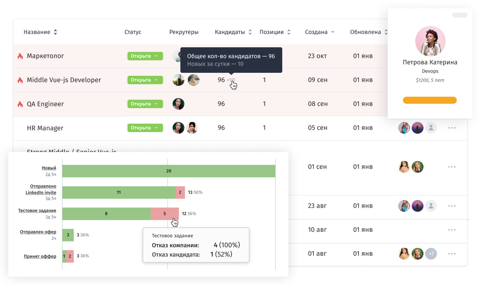Click the +7 more members badge

pos(431,254)
